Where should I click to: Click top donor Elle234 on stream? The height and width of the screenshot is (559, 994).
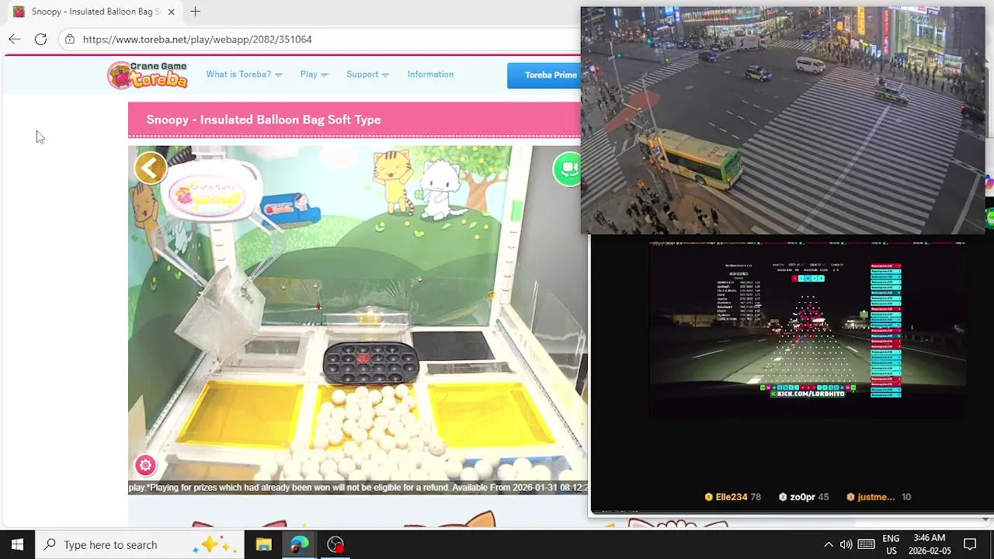pyautogui.click(x=732, y=497)
